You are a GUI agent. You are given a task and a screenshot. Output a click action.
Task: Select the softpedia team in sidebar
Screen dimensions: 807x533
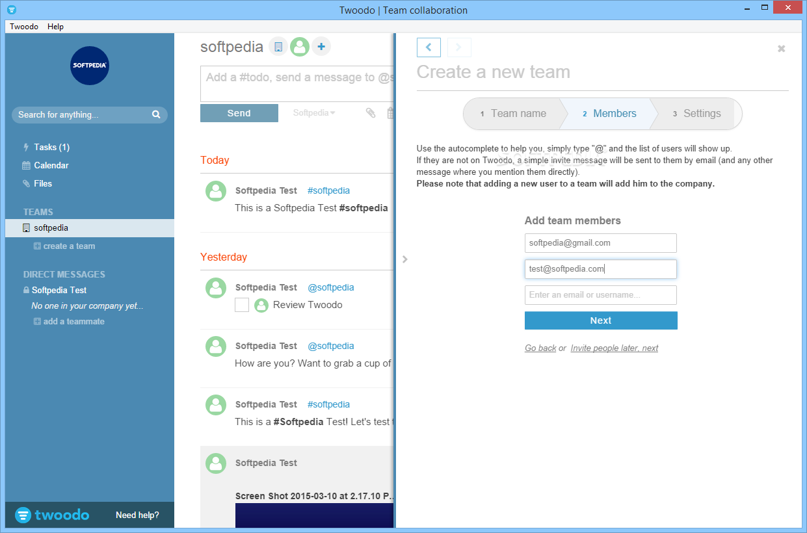point(90,228)
